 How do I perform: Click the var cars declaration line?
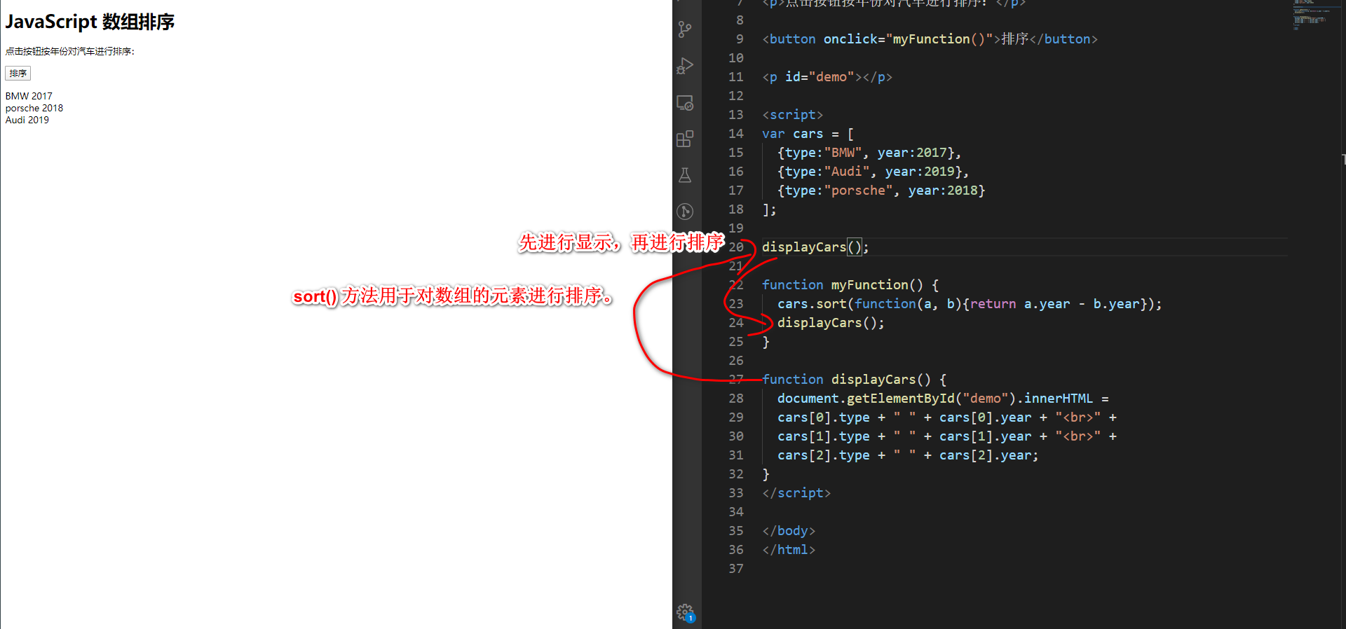coord(808,134)
